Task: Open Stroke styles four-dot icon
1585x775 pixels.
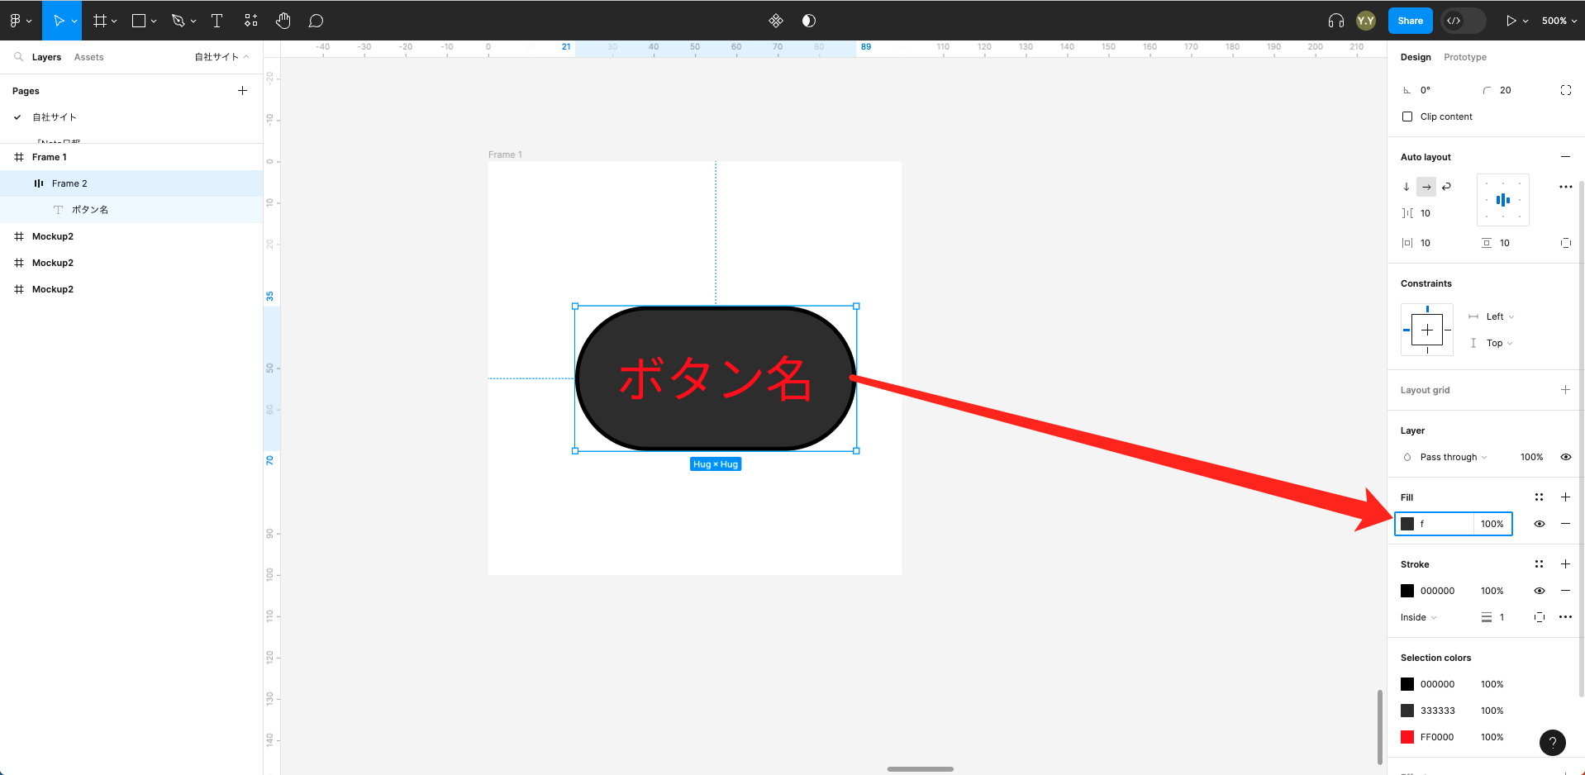Action: coord(1539,563)
